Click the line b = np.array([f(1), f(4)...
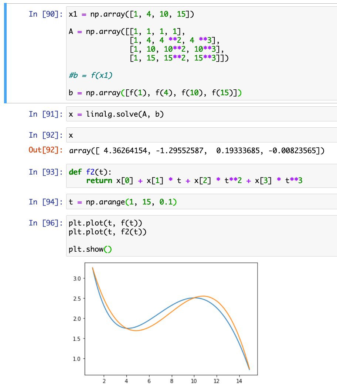 pos(155,93)
